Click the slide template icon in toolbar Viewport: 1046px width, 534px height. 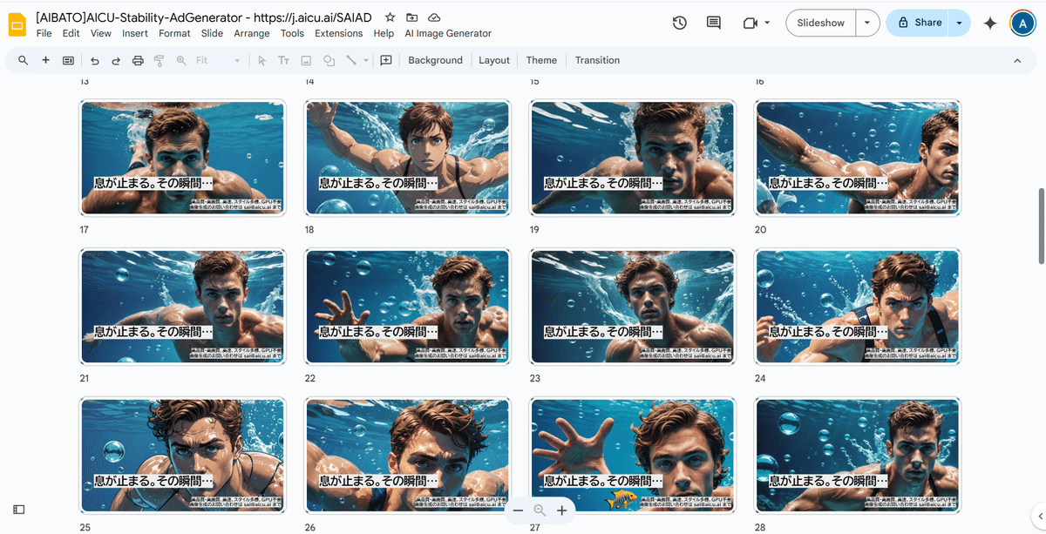click(68, 60)
